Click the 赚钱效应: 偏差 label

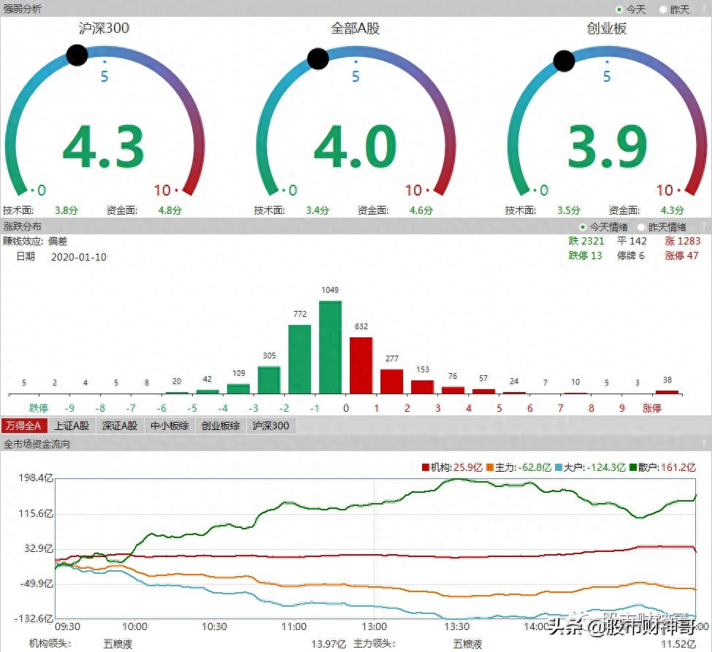(35, 241)
